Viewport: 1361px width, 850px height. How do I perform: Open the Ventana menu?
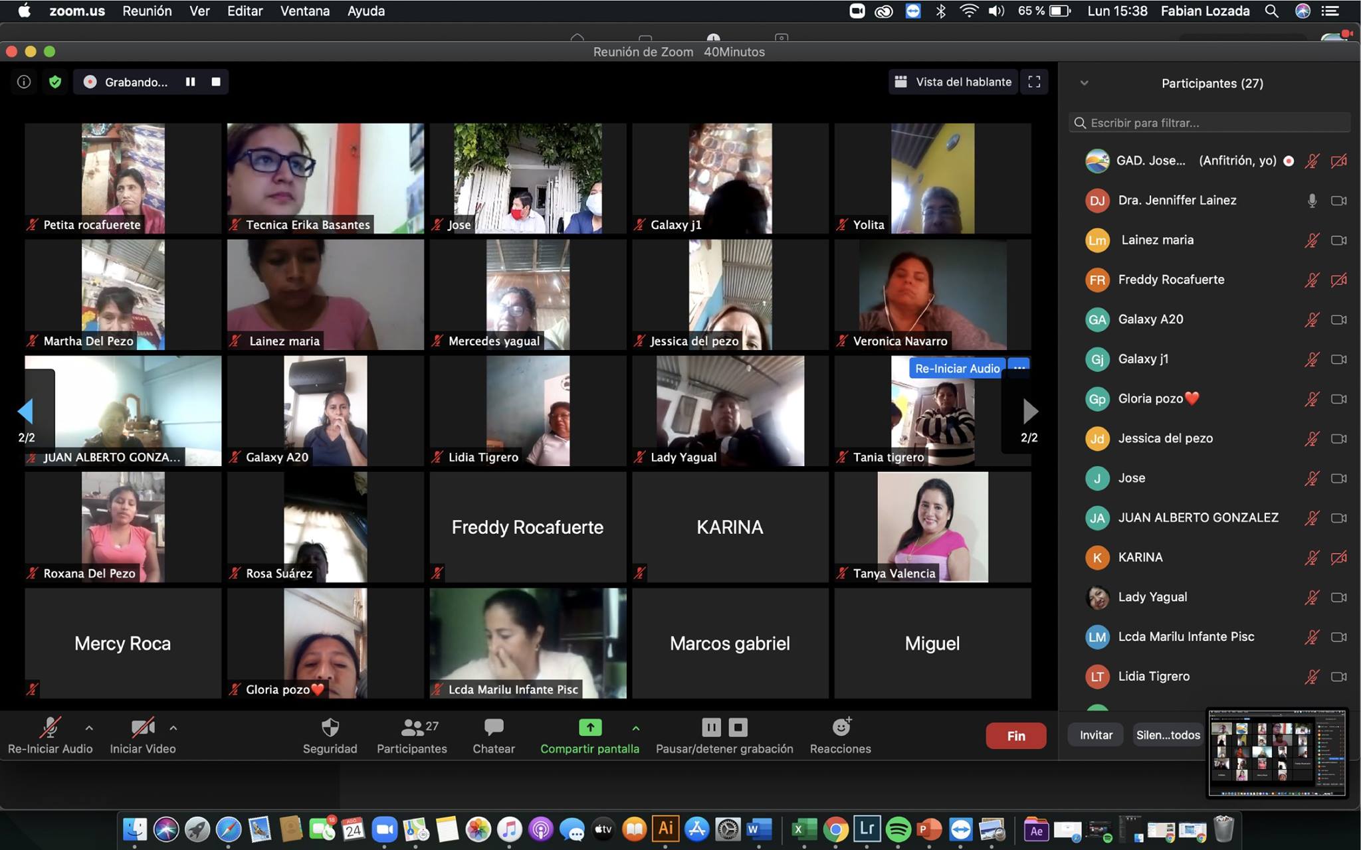click(x=304, y=11)
